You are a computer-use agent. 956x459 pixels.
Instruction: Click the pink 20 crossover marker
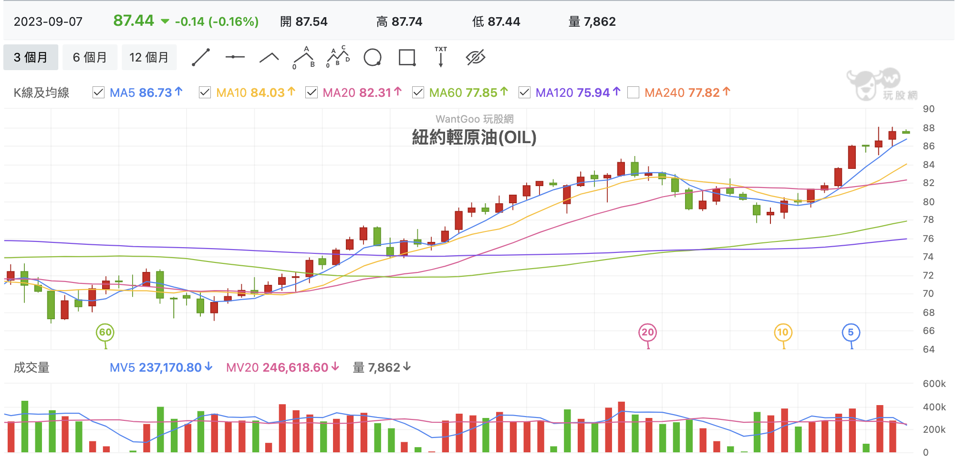coord(647,333)
